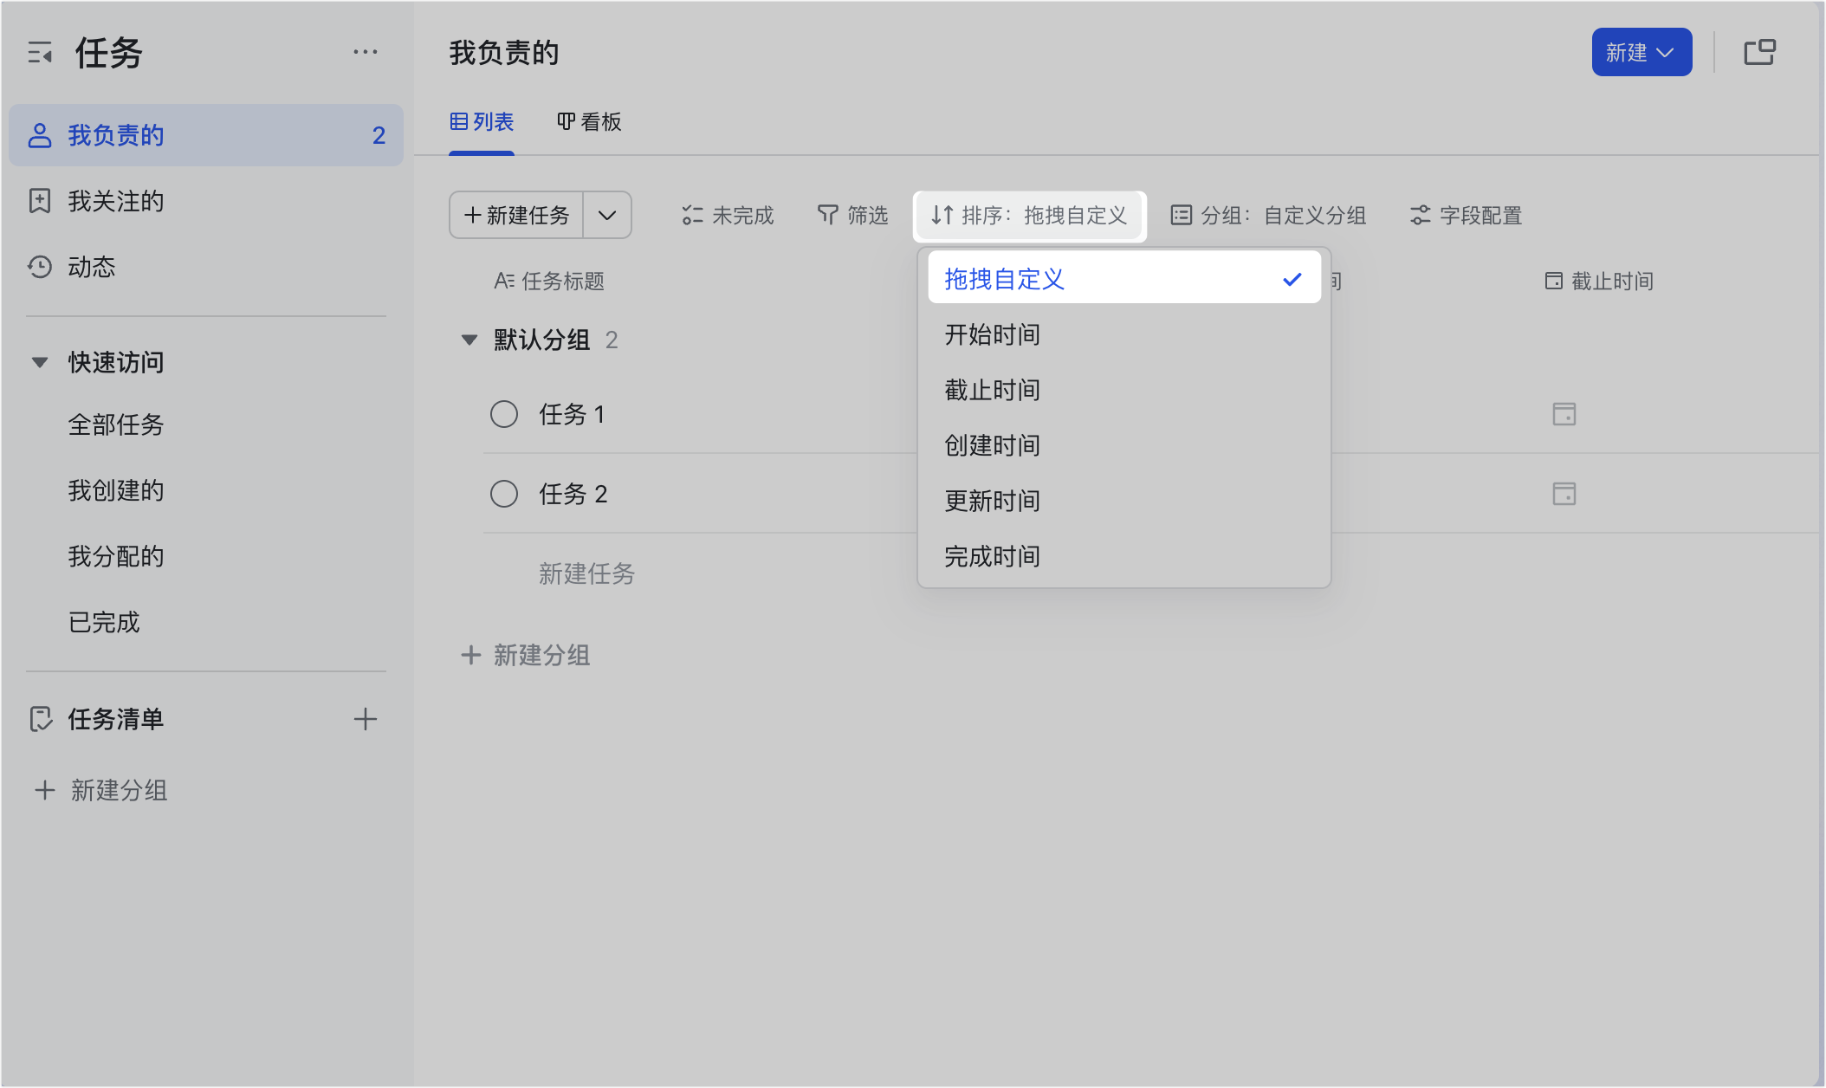Click the deadline calendar icon for 任务 1

point(1564,414)
